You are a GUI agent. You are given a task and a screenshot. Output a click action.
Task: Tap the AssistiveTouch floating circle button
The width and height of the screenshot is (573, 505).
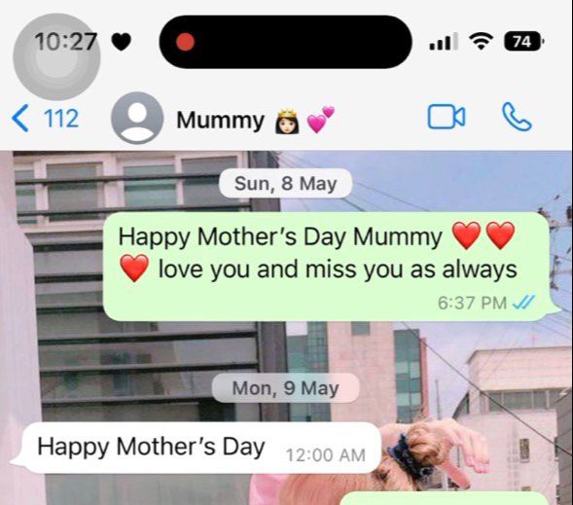pyautogui.click(x=56, y=56)
